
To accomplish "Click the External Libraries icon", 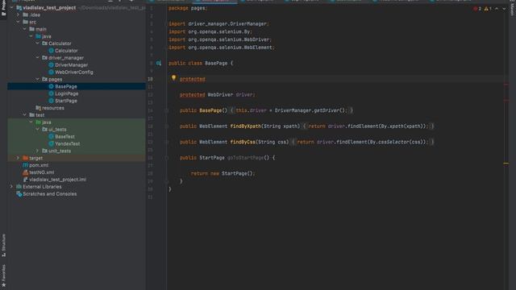I will coord(19,187).
